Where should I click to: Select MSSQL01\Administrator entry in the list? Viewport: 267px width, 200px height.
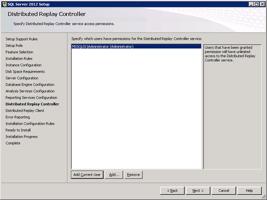click(136, 46)
